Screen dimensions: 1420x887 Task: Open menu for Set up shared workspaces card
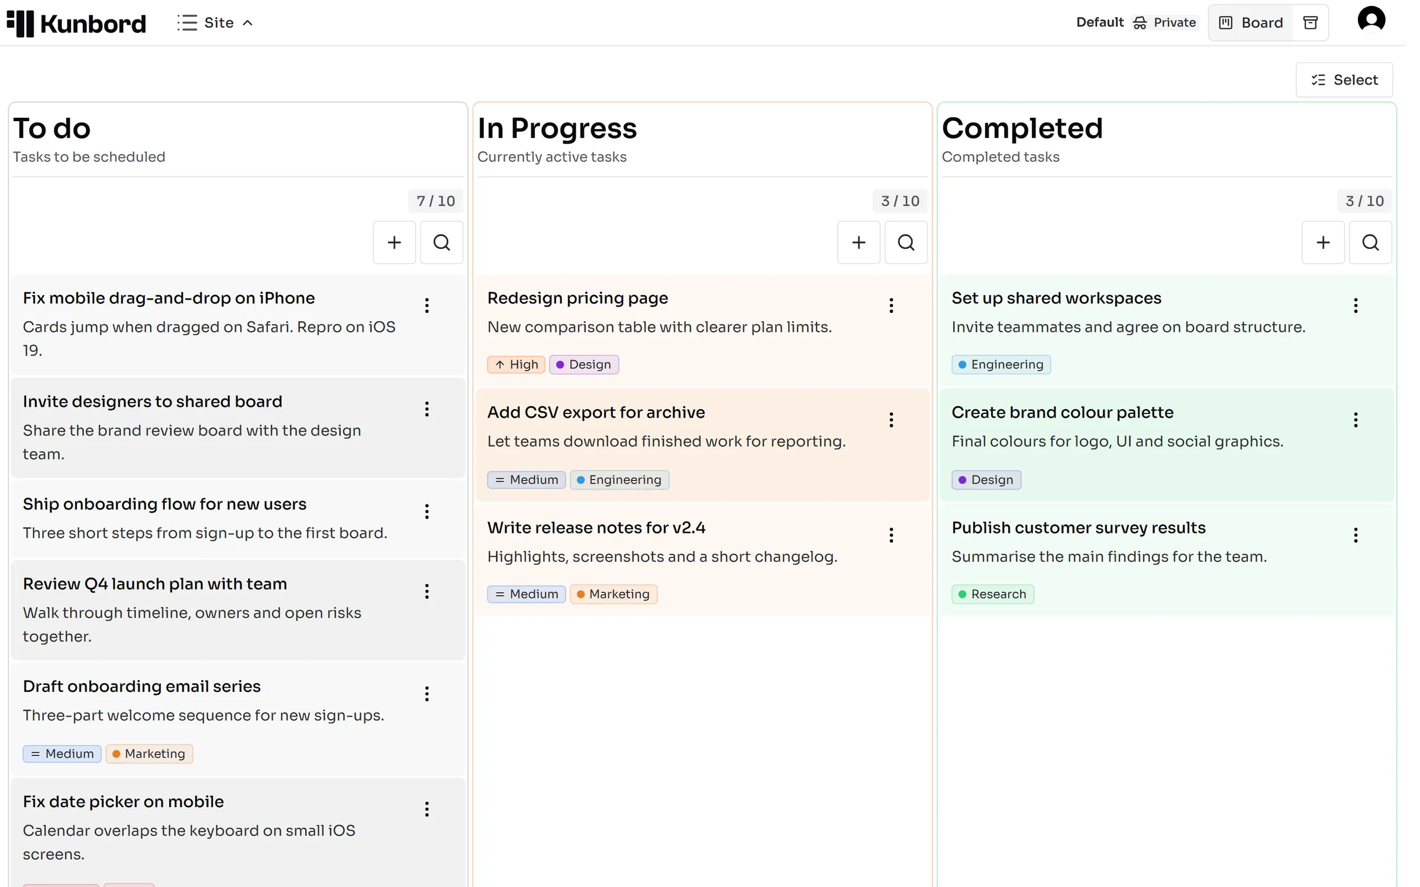(x=1356, y=306)
